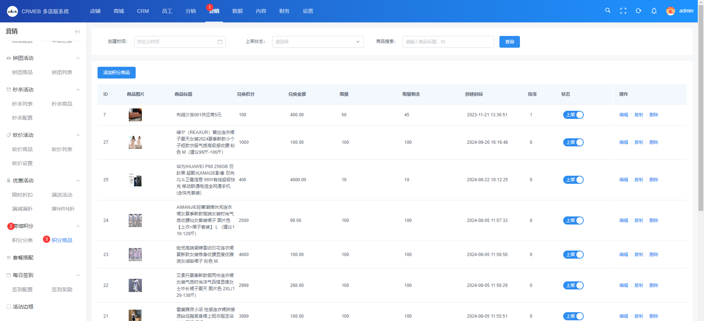704x321 pixels.
Task: Click the CRMEB logo icon
Action: 12,11
